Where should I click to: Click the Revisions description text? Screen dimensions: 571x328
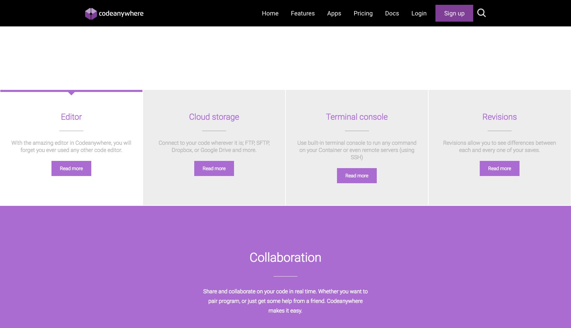coord(500,147)
